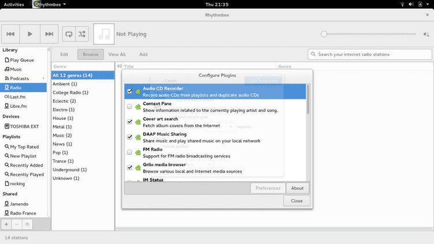Viewport: 434px width, 244px height.
Task: Adjust the playback position slider knob
Action: (x=324, y=34)
